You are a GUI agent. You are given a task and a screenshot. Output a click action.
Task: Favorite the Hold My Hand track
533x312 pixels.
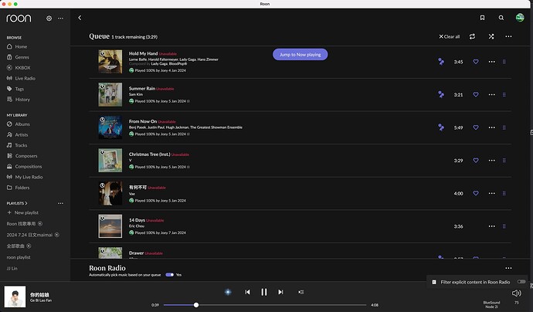point(476,62)
